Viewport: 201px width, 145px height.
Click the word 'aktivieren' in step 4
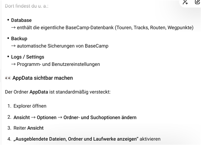[150, 139]
